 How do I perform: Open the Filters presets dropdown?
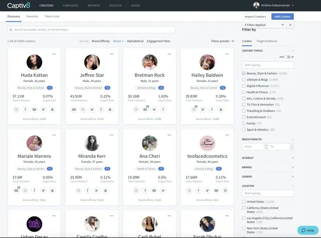click(x=222, y=41)
